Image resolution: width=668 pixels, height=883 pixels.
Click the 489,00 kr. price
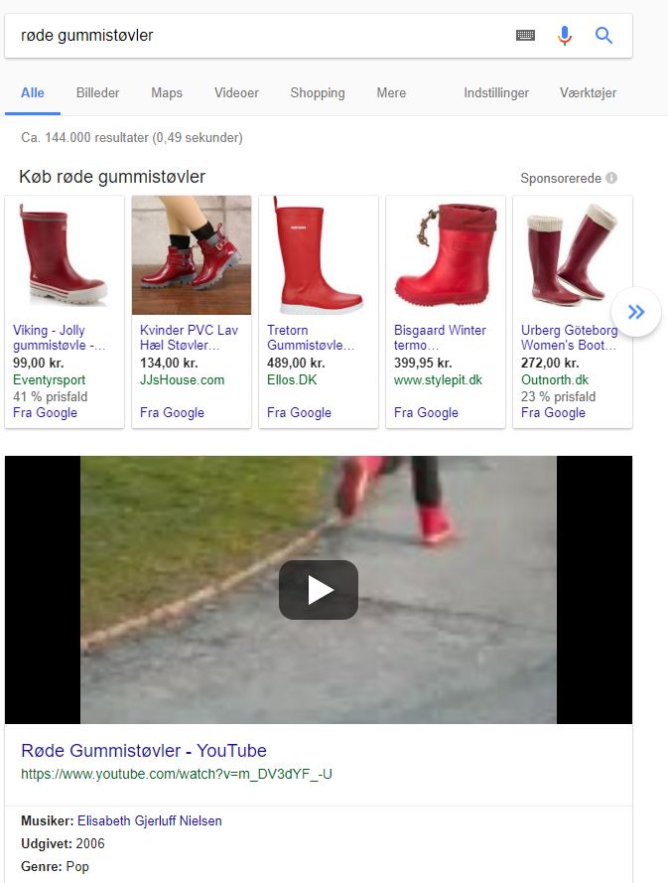296,364
